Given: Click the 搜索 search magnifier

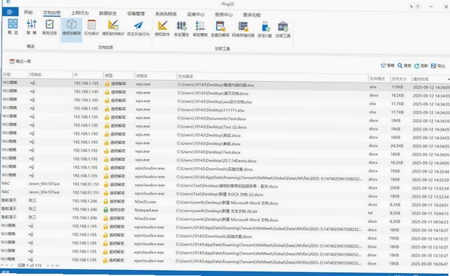Looking at the screenshot, I should click(x=404, y=66).
